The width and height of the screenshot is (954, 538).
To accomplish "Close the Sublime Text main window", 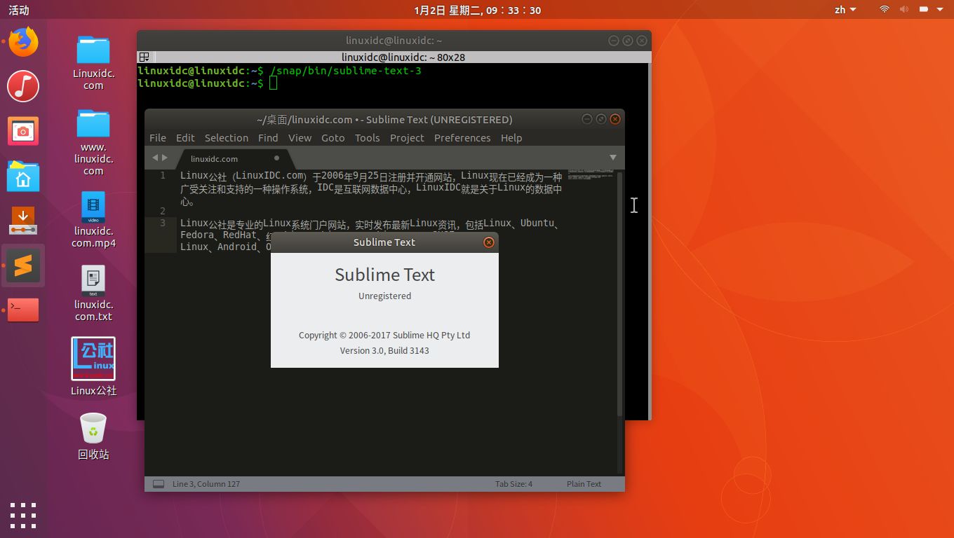I will pos(615,119).
